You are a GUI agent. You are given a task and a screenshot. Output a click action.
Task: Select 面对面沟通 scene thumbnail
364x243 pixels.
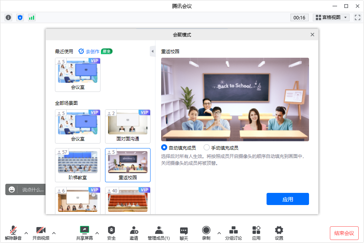click(128, 126)
